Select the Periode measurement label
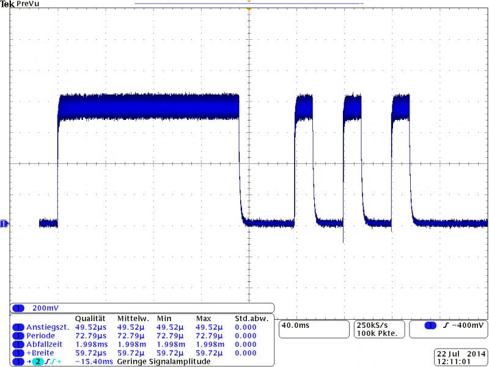This screenshot has height=367, width=489. [40, 336]
